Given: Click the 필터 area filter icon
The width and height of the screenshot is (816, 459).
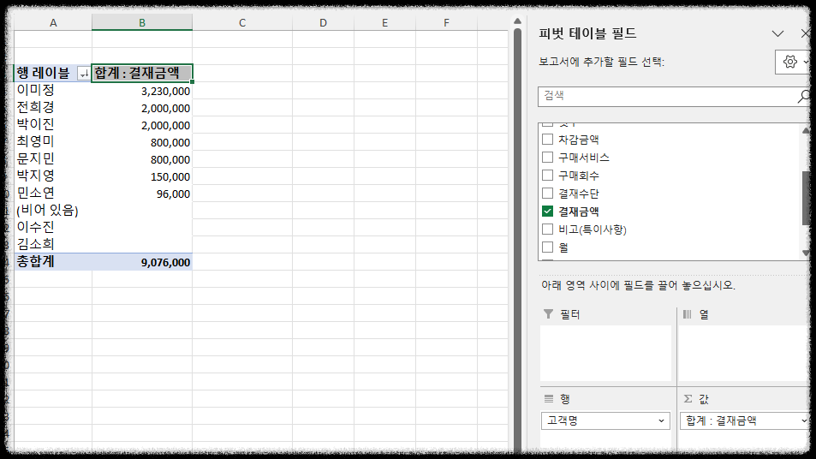Looking at the screenshot, I should point(548,313).
